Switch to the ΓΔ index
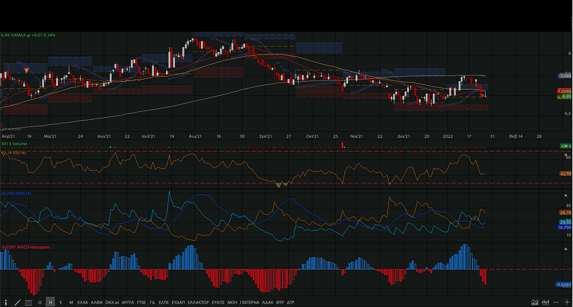The height and width of the screenshot is (307, 573). [152, 302]
